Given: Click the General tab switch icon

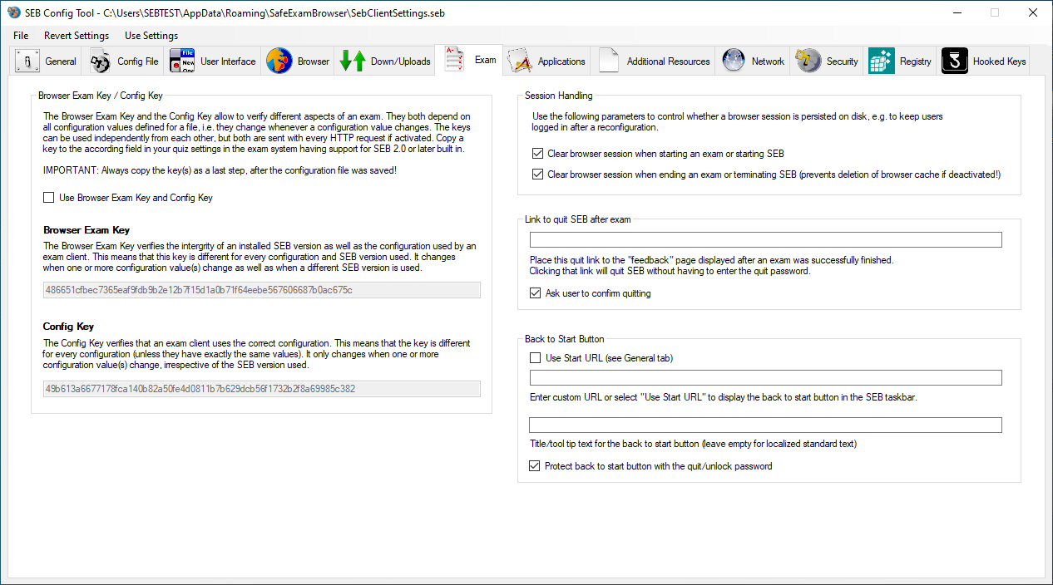Looking at the screenshot, I should pos(27,61).
